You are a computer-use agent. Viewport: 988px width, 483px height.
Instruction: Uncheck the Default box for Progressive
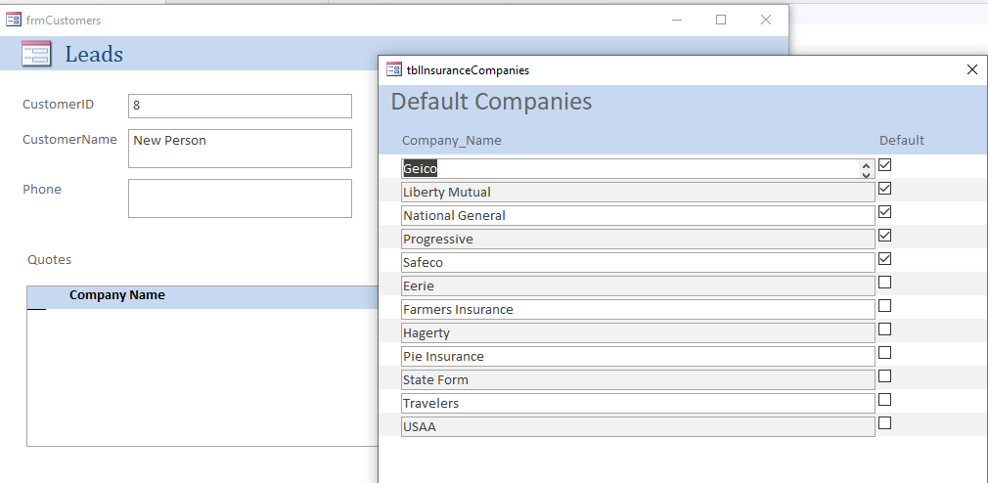click(884, 236)
